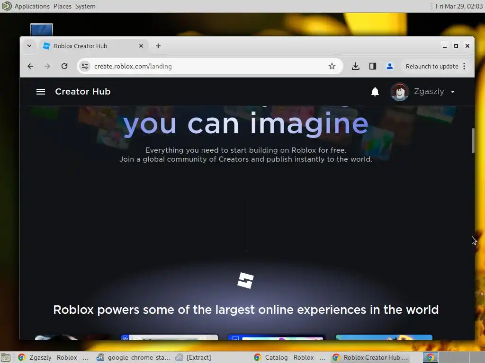
Task: Click the page vertical scrollbar thumb
Action: point(473,140)
